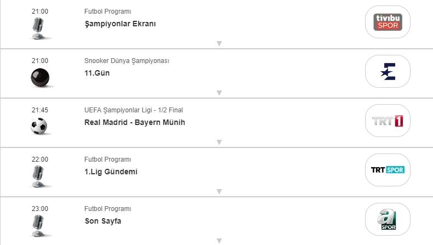Click the microphone icon beside 1.Lig Gündemi
The image size is (433, 245).
point(38,176)
